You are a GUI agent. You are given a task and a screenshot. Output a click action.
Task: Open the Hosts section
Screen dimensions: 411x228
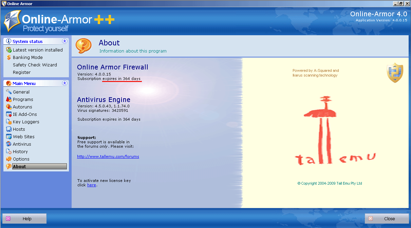19,129
